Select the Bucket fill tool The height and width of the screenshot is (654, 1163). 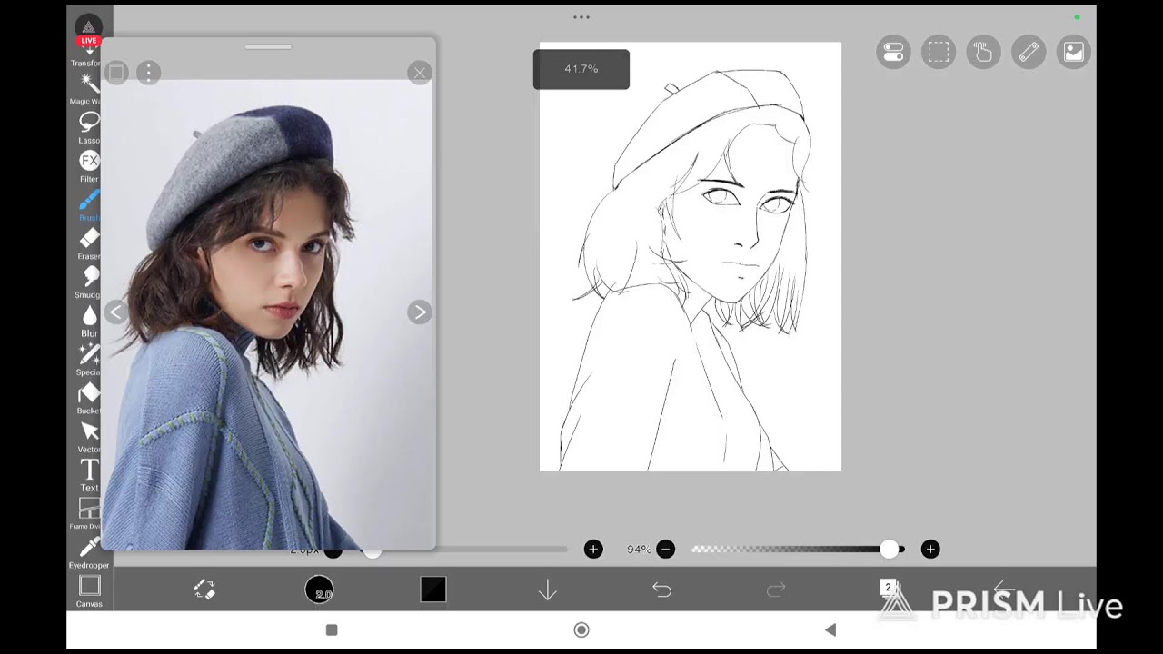pyautogui.click(x=89, y=397)
